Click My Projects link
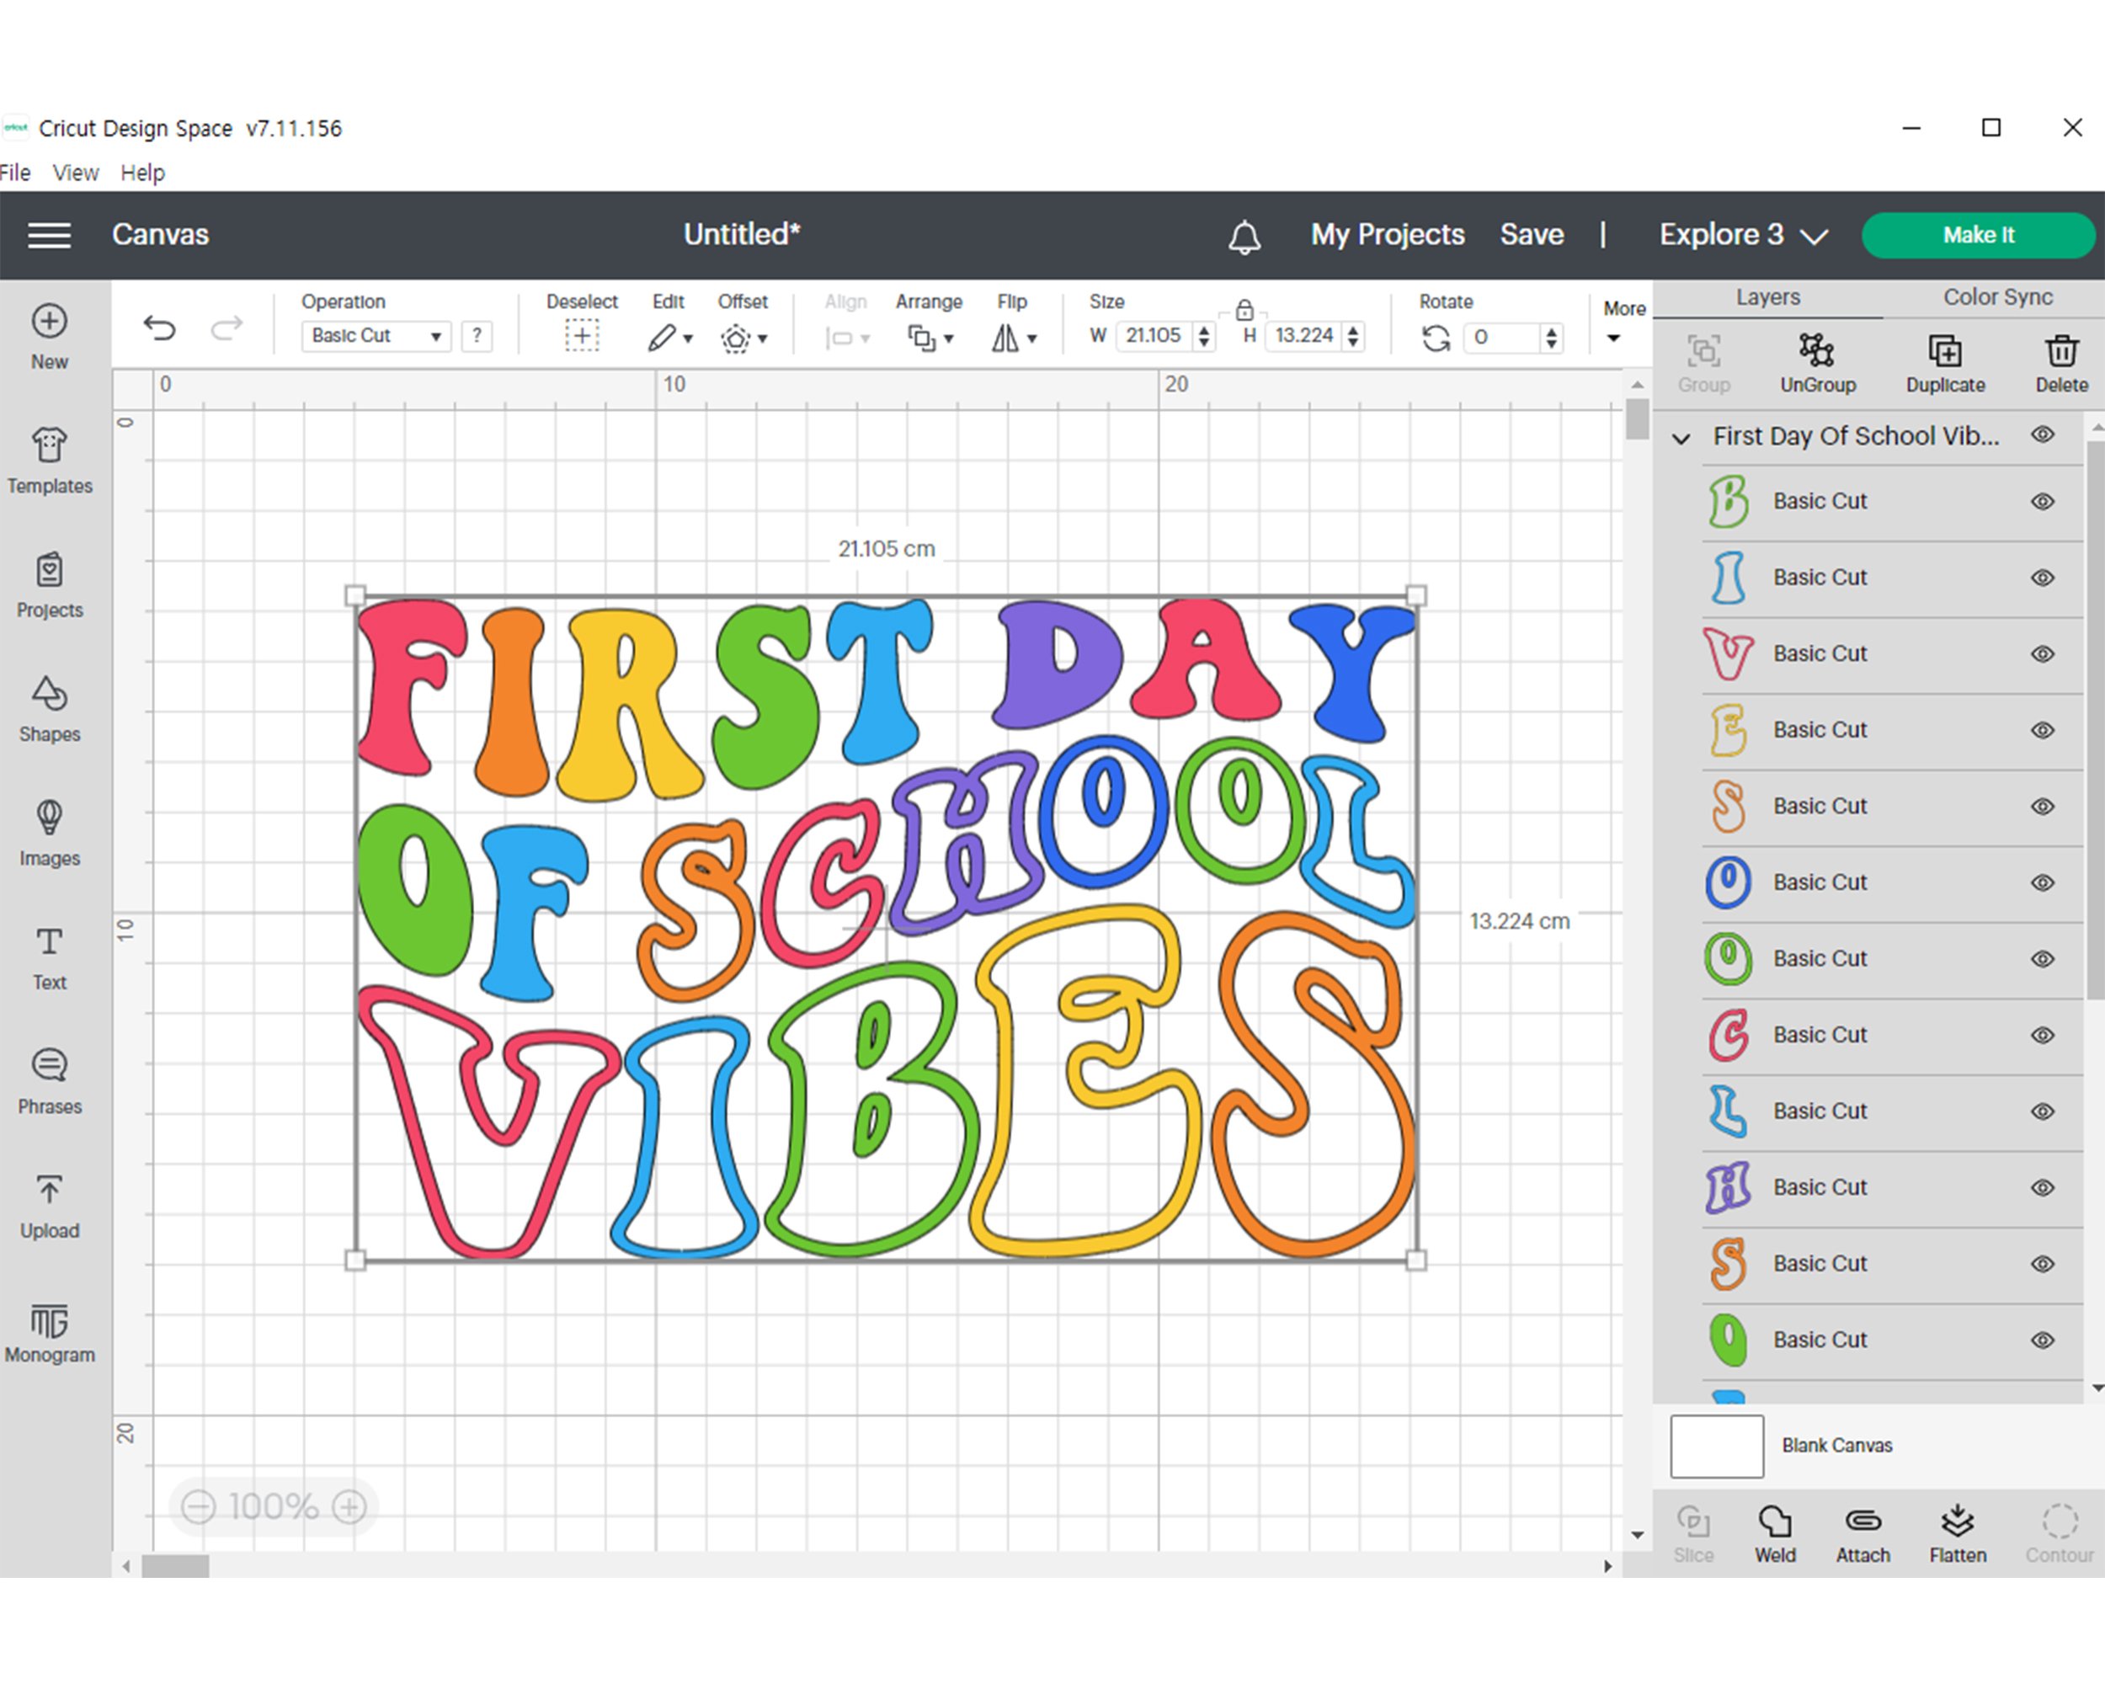 click(x=1388, y=235)
